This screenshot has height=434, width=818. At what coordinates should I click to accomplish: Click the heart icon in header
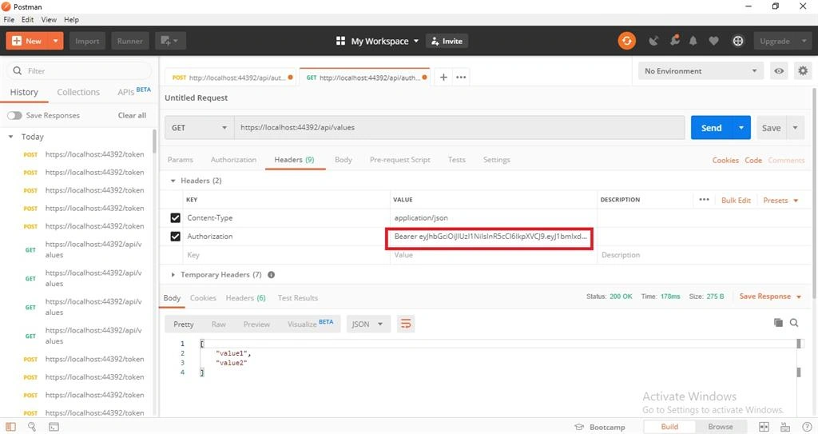(713, 41)
